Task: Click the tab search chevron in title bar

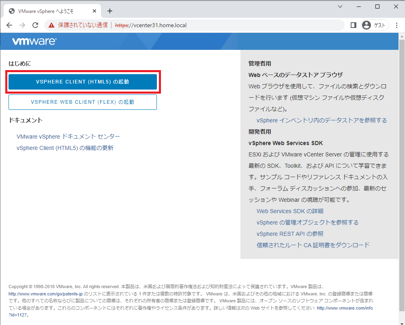Action: tap(340, 7)
